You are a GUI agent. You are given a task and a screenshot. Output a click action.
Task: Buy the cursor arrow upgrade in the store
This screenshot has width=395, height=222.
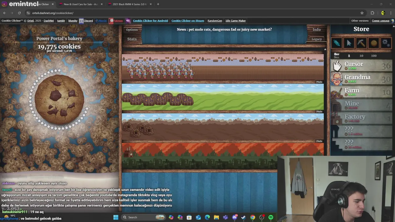click(349, 43)
